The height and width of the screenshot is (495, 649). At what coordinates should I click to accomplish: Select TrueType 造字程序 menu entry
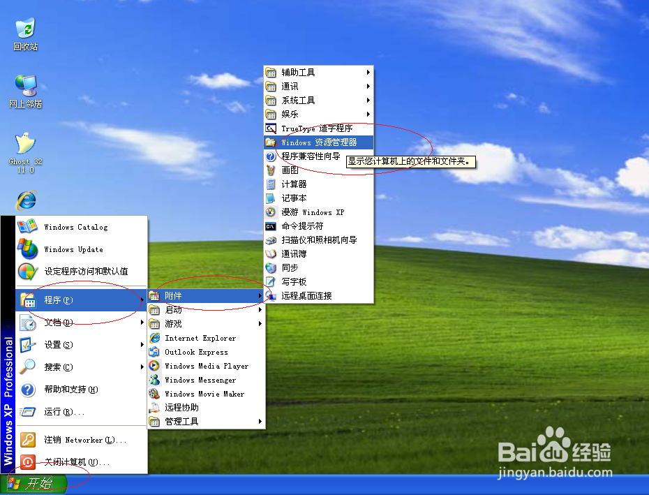(x=318, y=128)
